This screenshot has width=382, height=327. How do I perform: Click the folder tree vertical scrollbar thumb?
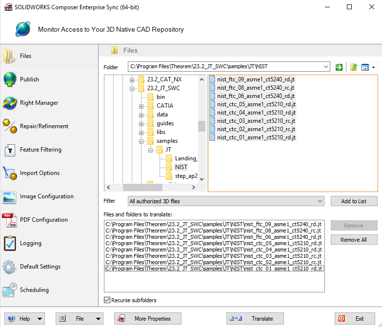pos(201,126)
